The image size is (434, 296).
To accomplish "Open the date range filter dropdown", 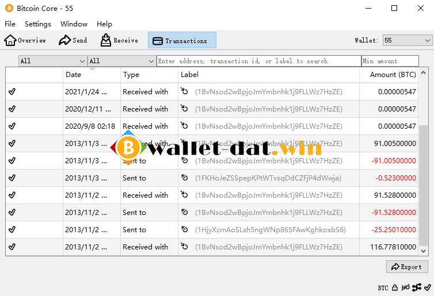I will (x=52, y=61).
